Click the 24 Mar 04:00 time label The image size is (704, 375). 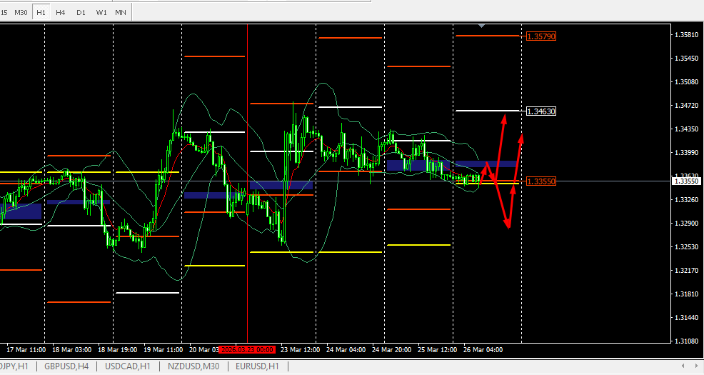click(x=346, y=350)
